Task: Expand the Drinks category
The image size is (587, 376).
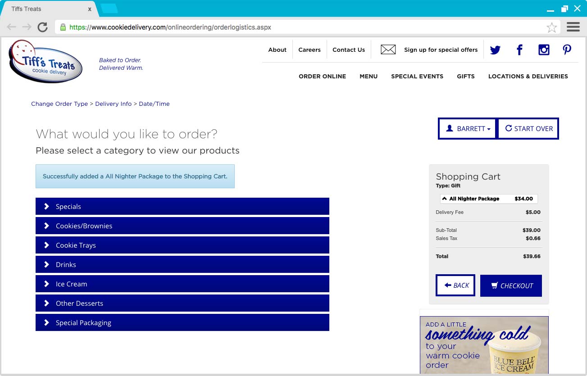Action: tap(182, 264)
